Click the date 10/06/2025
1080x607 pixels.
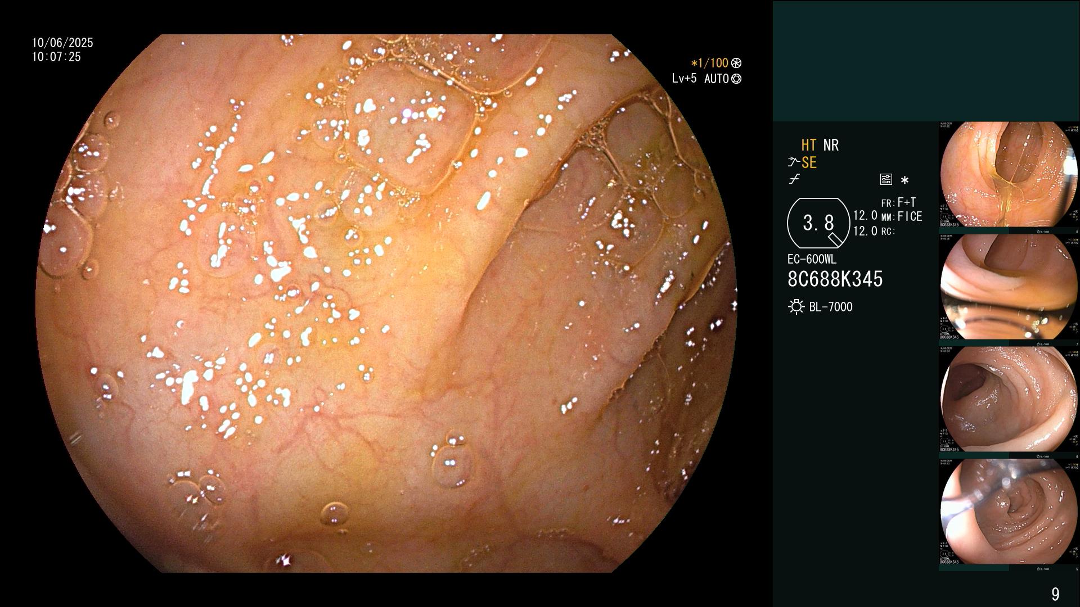[62, 43]
